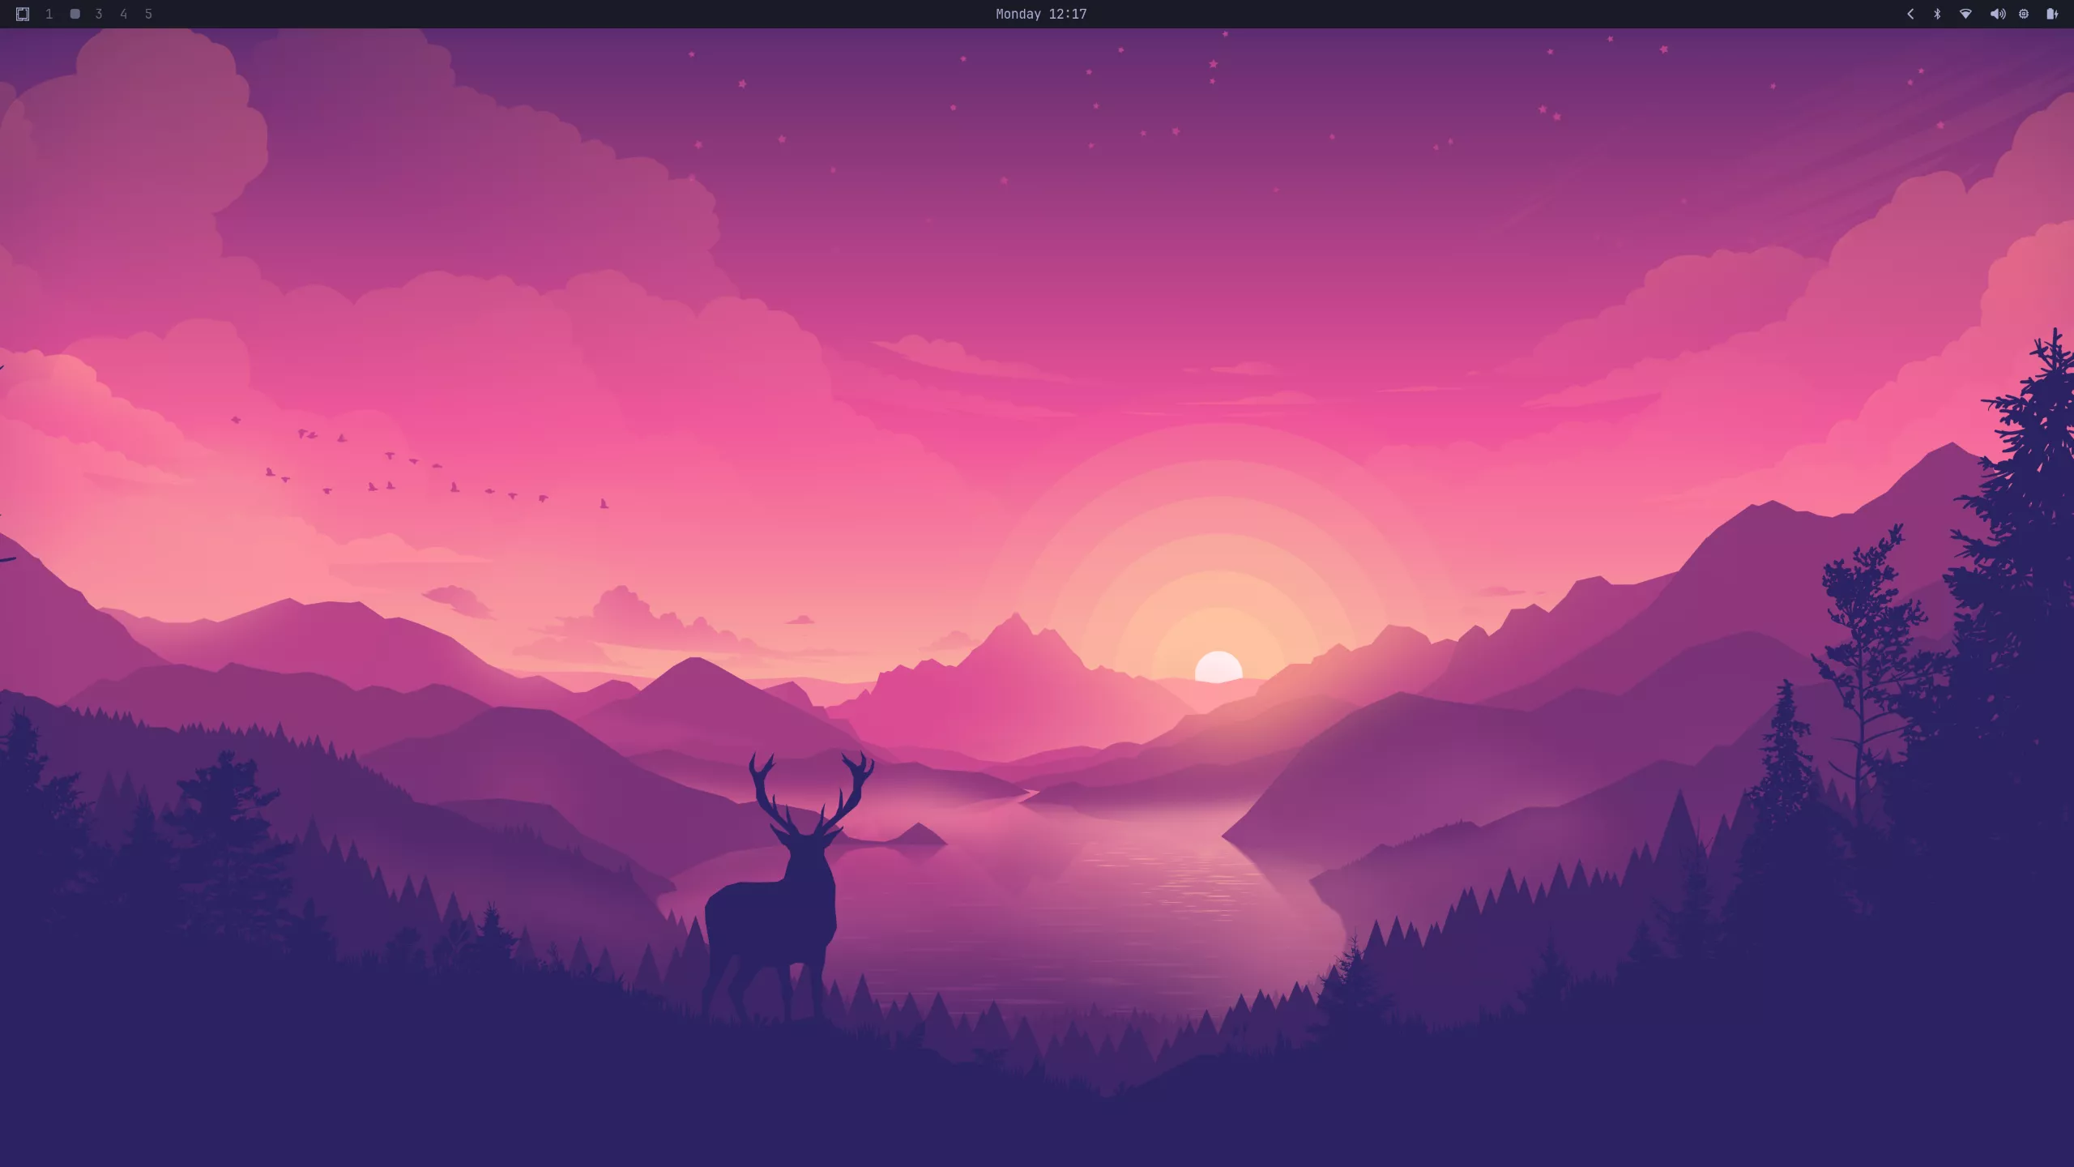Open Bluetooth settings from the bar
This screenshot has width=2074, height=1167.
(x=1937, y=14)
